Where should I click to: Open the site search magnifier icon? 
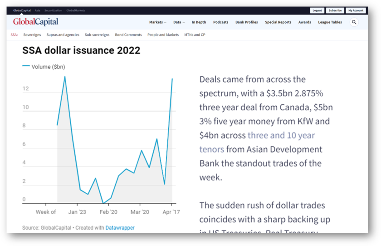coord(354,22)
